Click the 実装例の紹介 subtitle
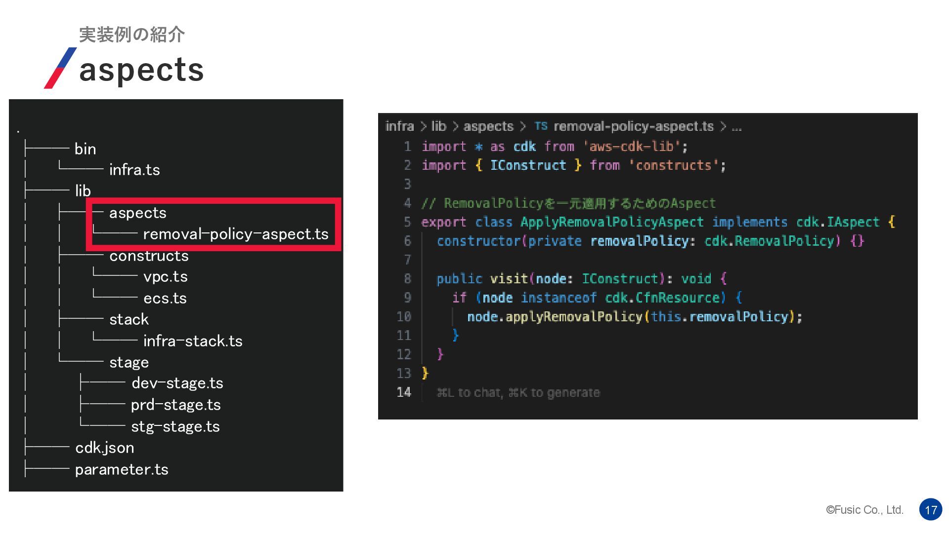The width and height of the screenshot is (949, 533). click(132, 35)
